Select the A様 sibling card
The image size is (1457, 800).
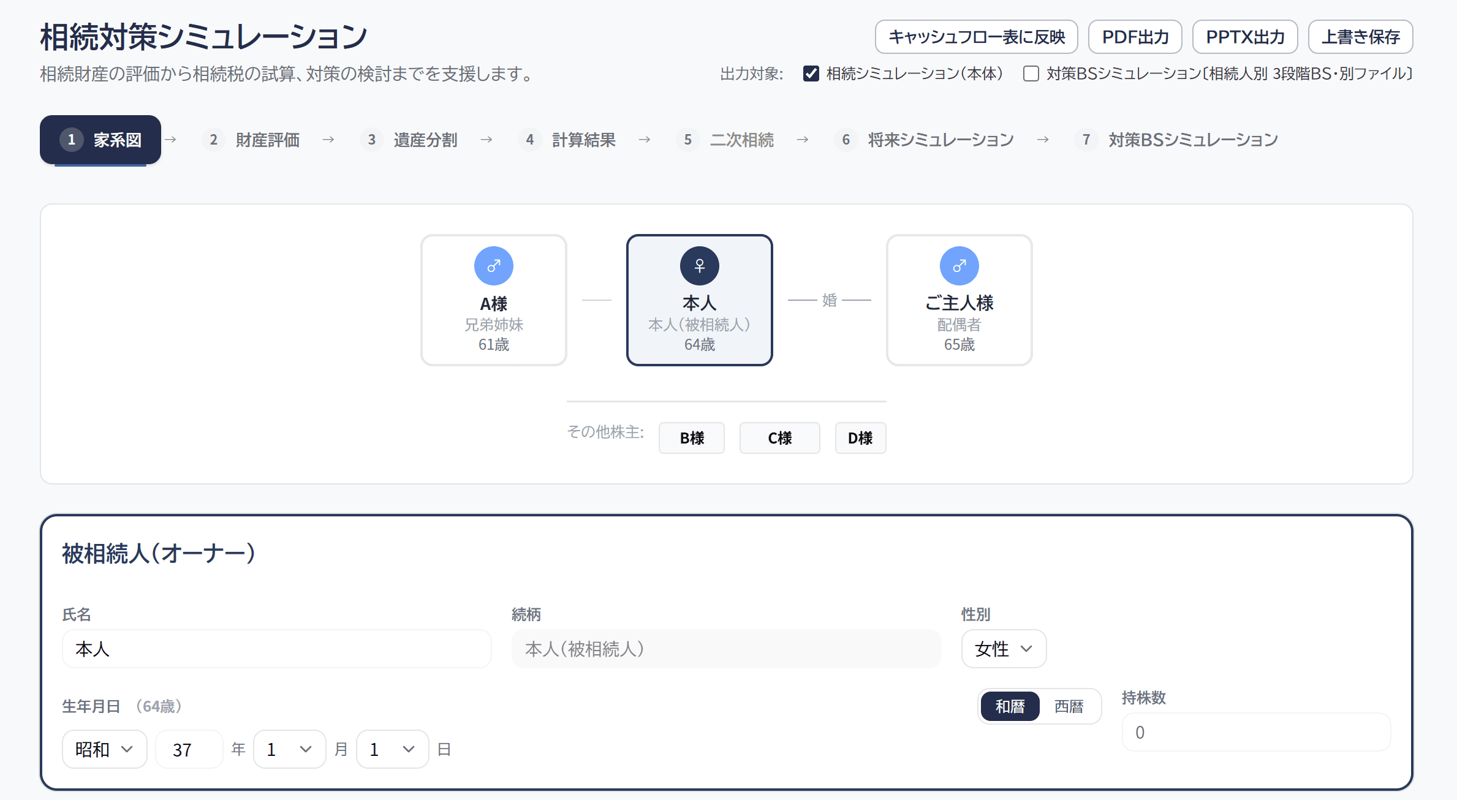click(x=493, y=300)
